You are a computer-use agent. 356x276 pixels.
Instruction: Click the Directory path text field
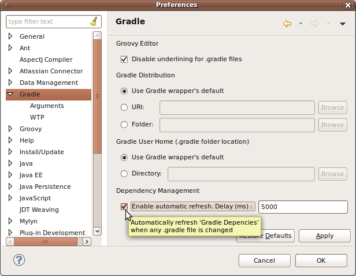click(241, 174)
